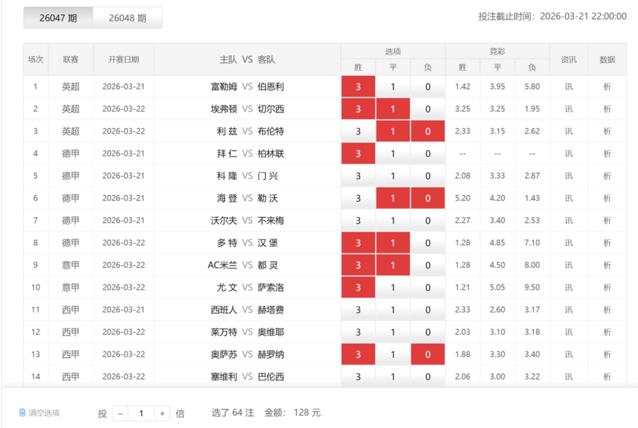Open 析 analysis for 埃弗顿 VS 切尔西
This screenshot has width=638, height=428.
click(x=607, y=109)
